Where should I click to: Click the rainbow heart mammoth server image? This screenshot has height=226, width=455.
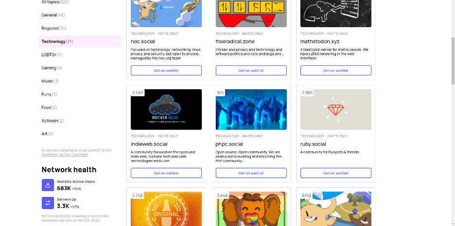(x=251, y=209)
